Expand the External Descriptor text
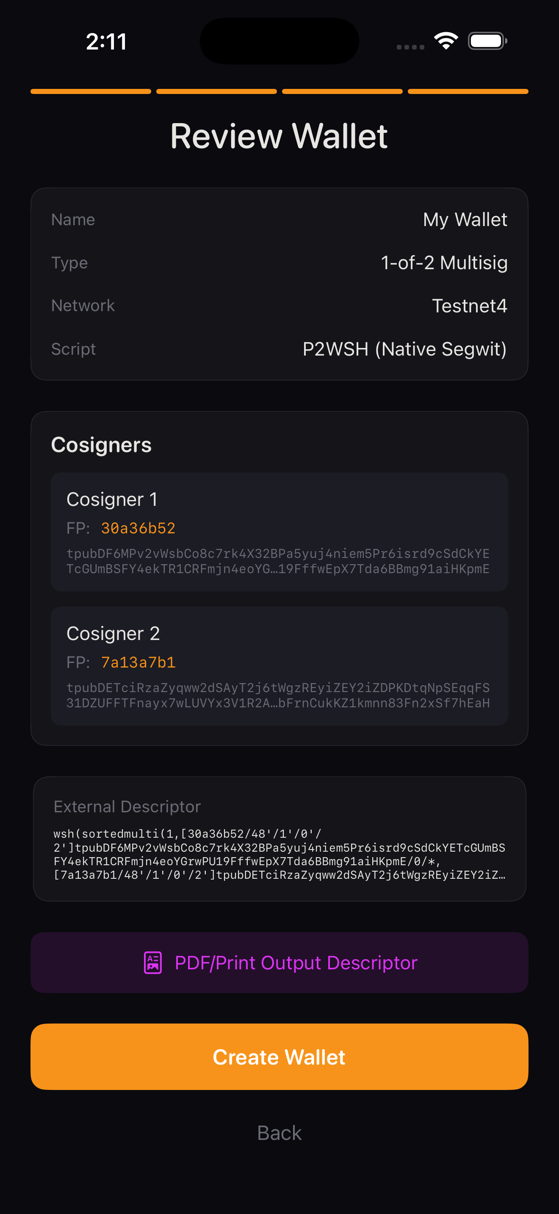Image resolution: width=559 pixels, height=1214 pixels. (x=279, y=855)
